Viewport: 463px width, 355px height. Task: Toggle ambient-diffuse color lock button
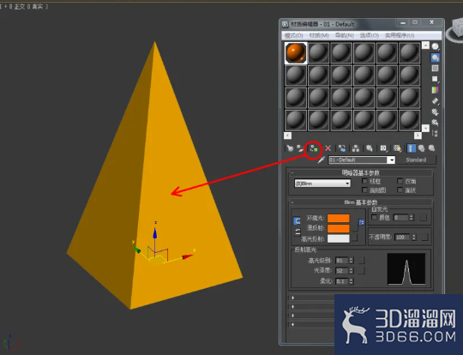[x=297, y=220]
